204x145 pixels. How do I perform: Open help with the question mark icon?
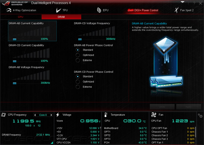[x=194, y=3]
